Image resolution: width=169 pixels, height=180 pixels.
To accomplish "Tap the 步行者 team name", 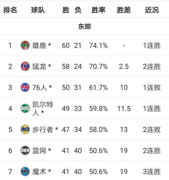I will (43, 129).
